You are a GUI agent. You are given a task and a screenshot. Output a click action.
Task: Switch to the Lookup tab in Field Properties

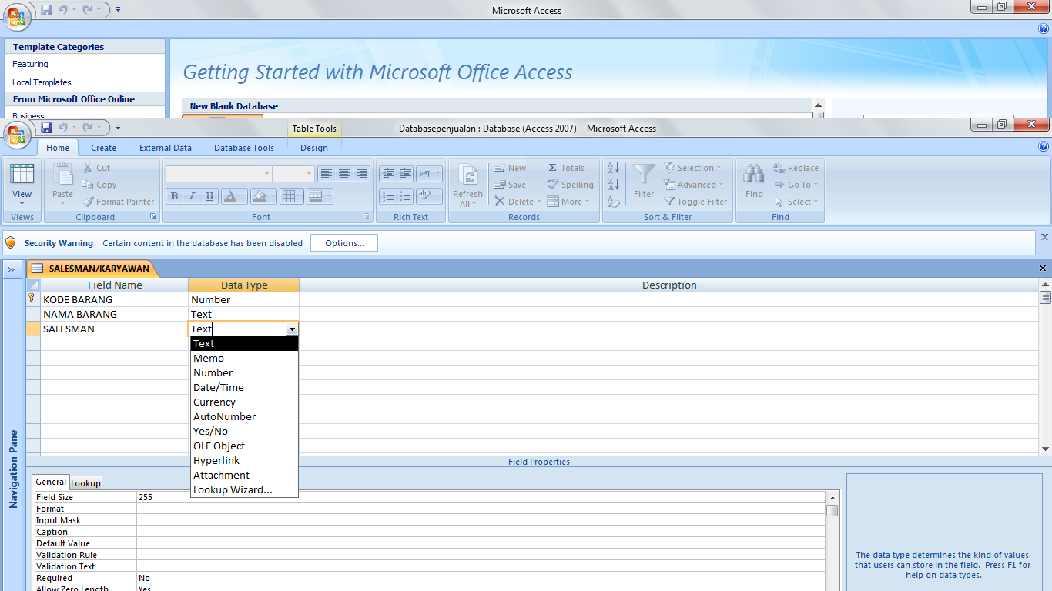click(85, 483)
